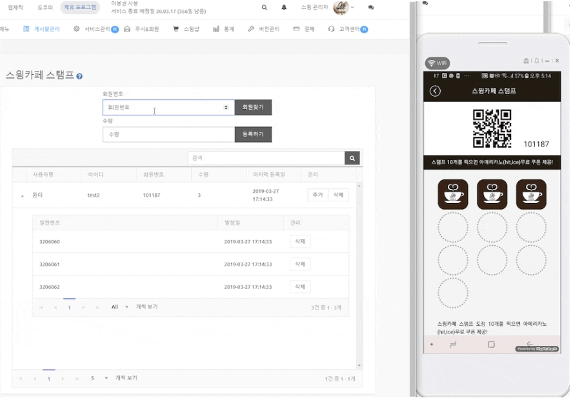This screenshot has width=571, height=398.
Task: Open the 게시물관리 menu
Action: (x=41, y=29)
